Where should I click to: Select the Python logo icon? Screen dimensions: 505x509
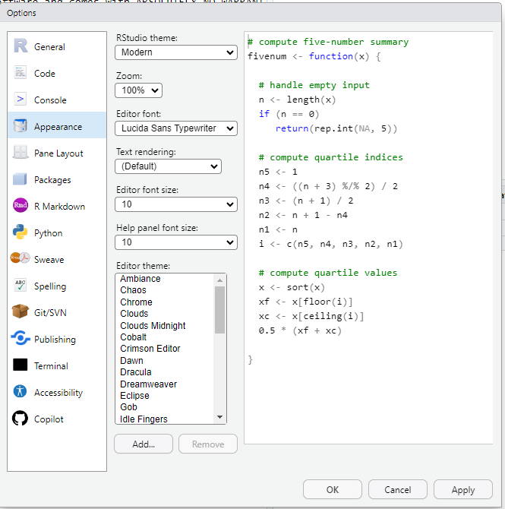coord(21,232)
